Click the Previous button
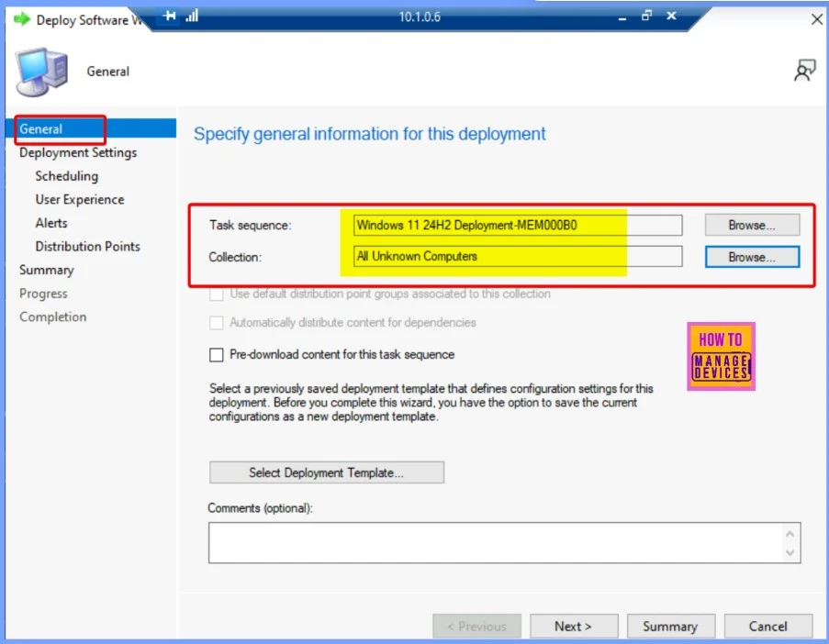This screenshot has height=644, width=829. click(x=476, y=626)
